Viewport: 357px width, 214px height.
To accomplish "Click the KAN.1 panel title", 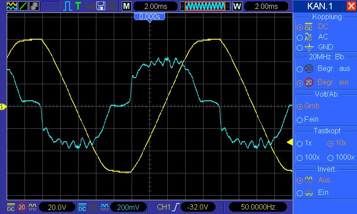I will point(320,6).
